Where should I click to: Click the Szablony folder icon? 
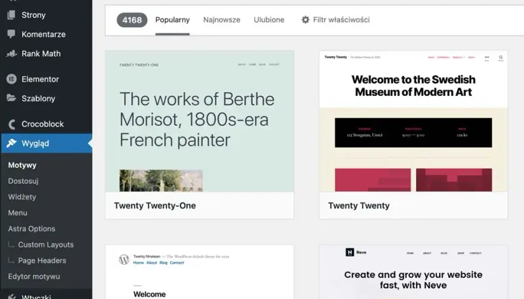coord(11,98)
